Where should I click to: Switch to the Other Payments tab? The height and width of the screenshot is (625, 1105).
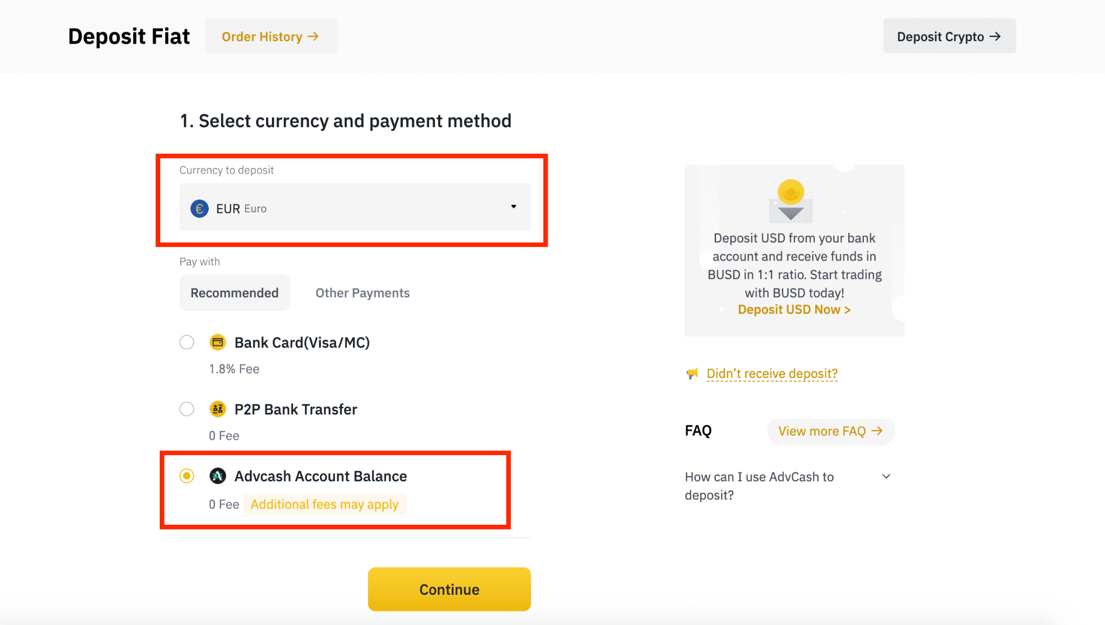coord(362,293)
